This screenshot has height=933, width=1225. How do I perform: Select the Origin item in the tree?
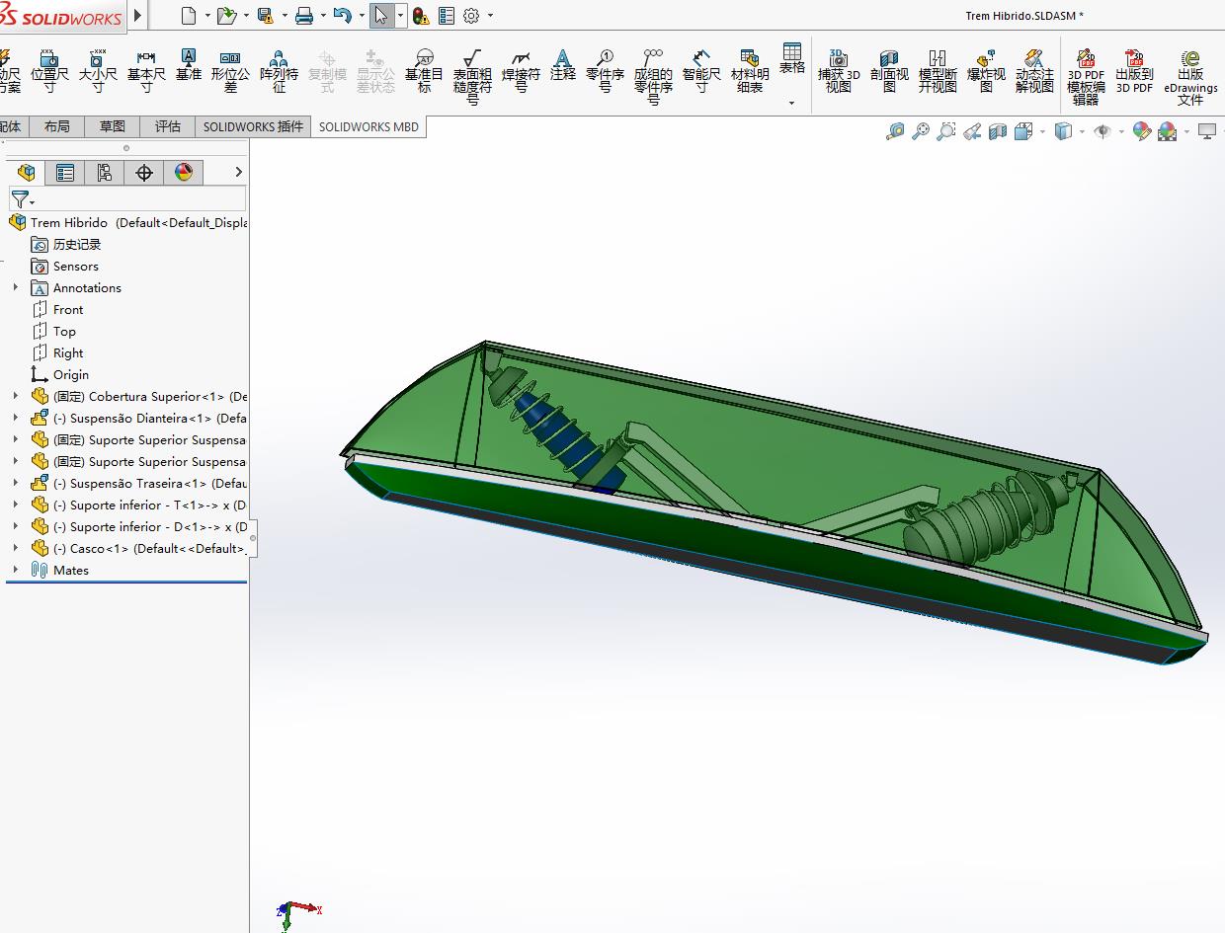click(71, 374)
